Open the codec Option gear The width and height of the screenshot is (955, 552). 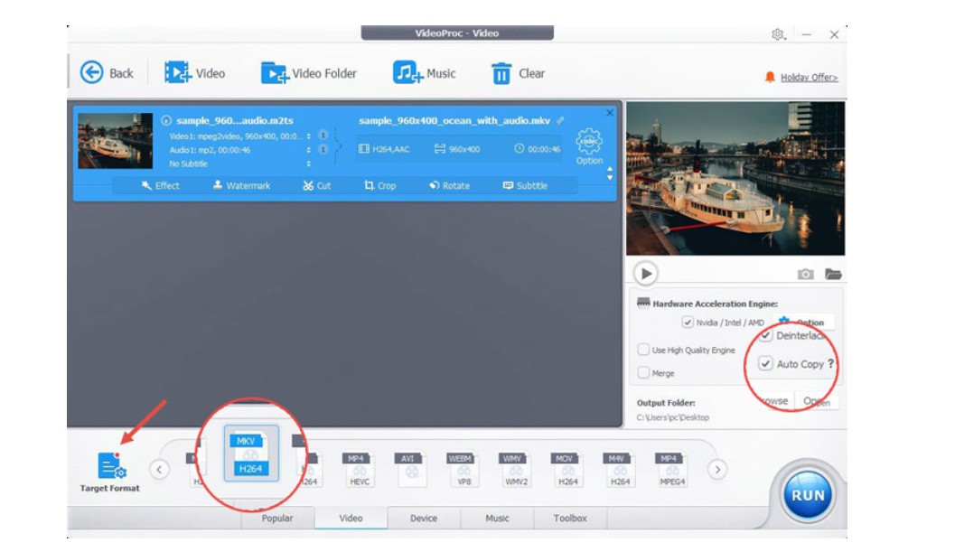[x=589, y=146]
